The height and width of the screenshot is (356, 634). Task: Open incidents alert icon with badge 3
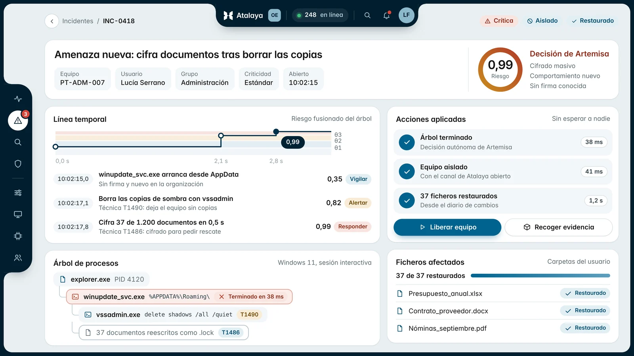click(18, 120)
